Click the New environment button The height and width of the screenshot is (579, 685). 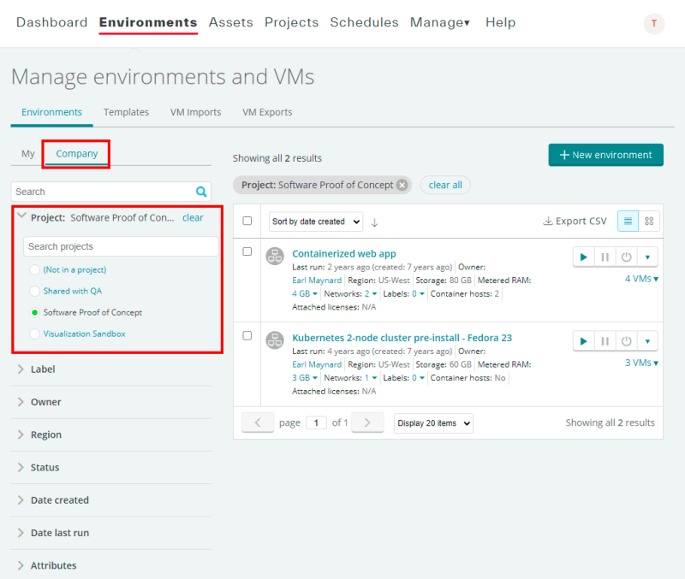click(x=606, y=155)
